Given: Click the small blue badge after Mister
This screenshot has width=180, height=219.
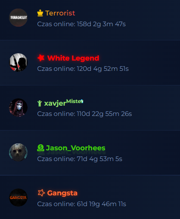Looking at the screenshot, I should coord(82,101).
